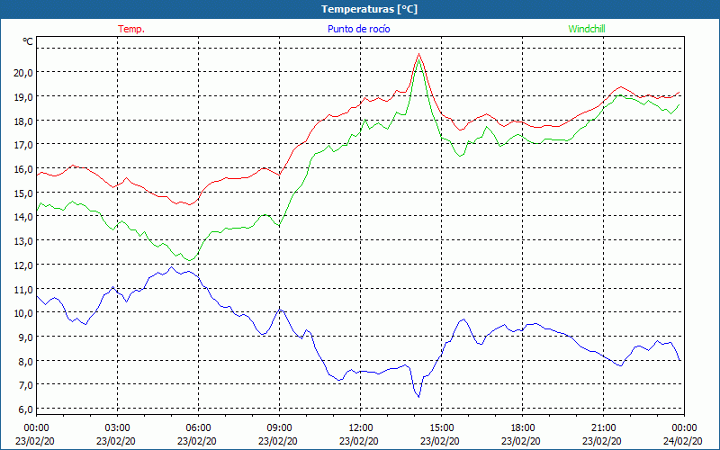
Task: Click the "13,0" y-axis value
Action: pyautogui.click(x=23, y=241)
